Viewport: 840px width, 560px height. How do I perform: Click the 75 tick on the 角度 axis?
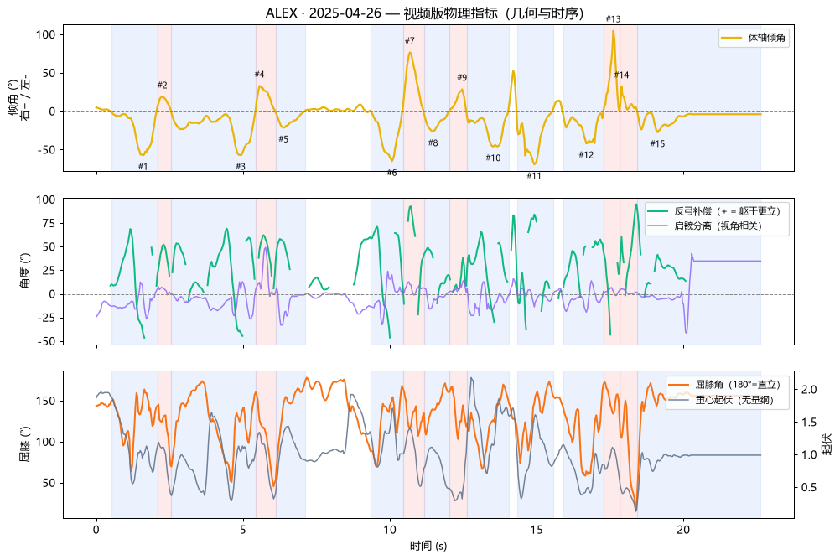click(x=49, y=224)
